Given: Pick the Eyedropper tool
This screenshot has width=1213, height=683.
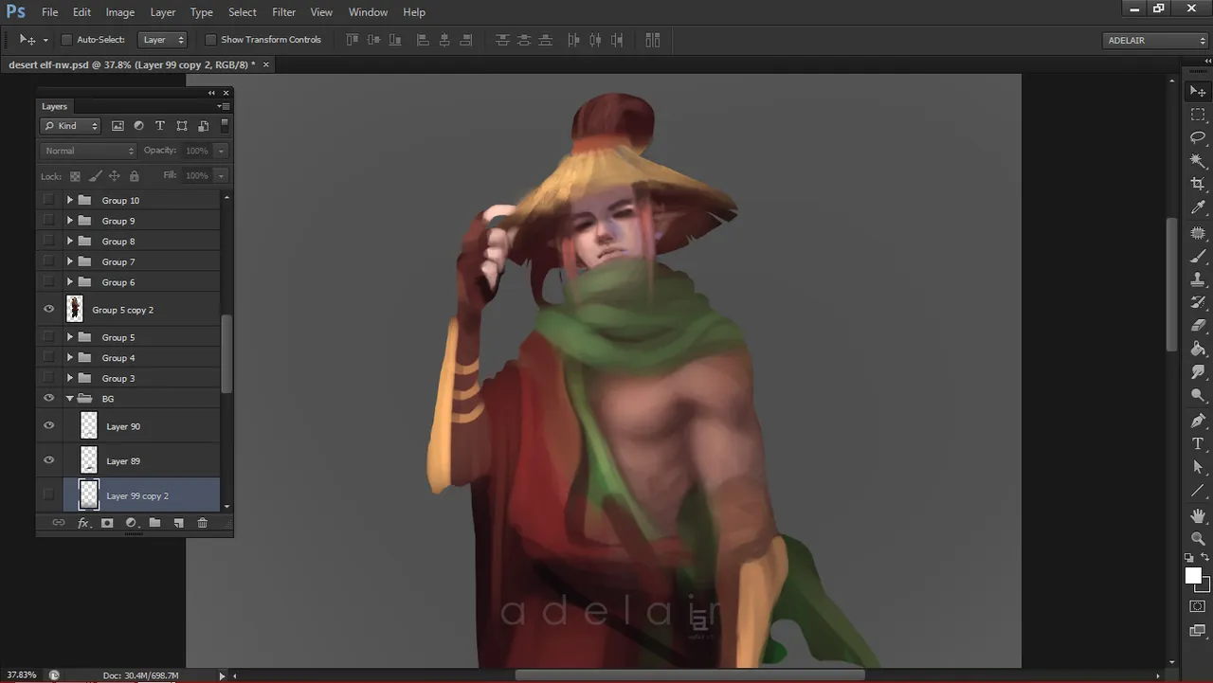Looking at the screenshot, I should (x=1198, y=207).
